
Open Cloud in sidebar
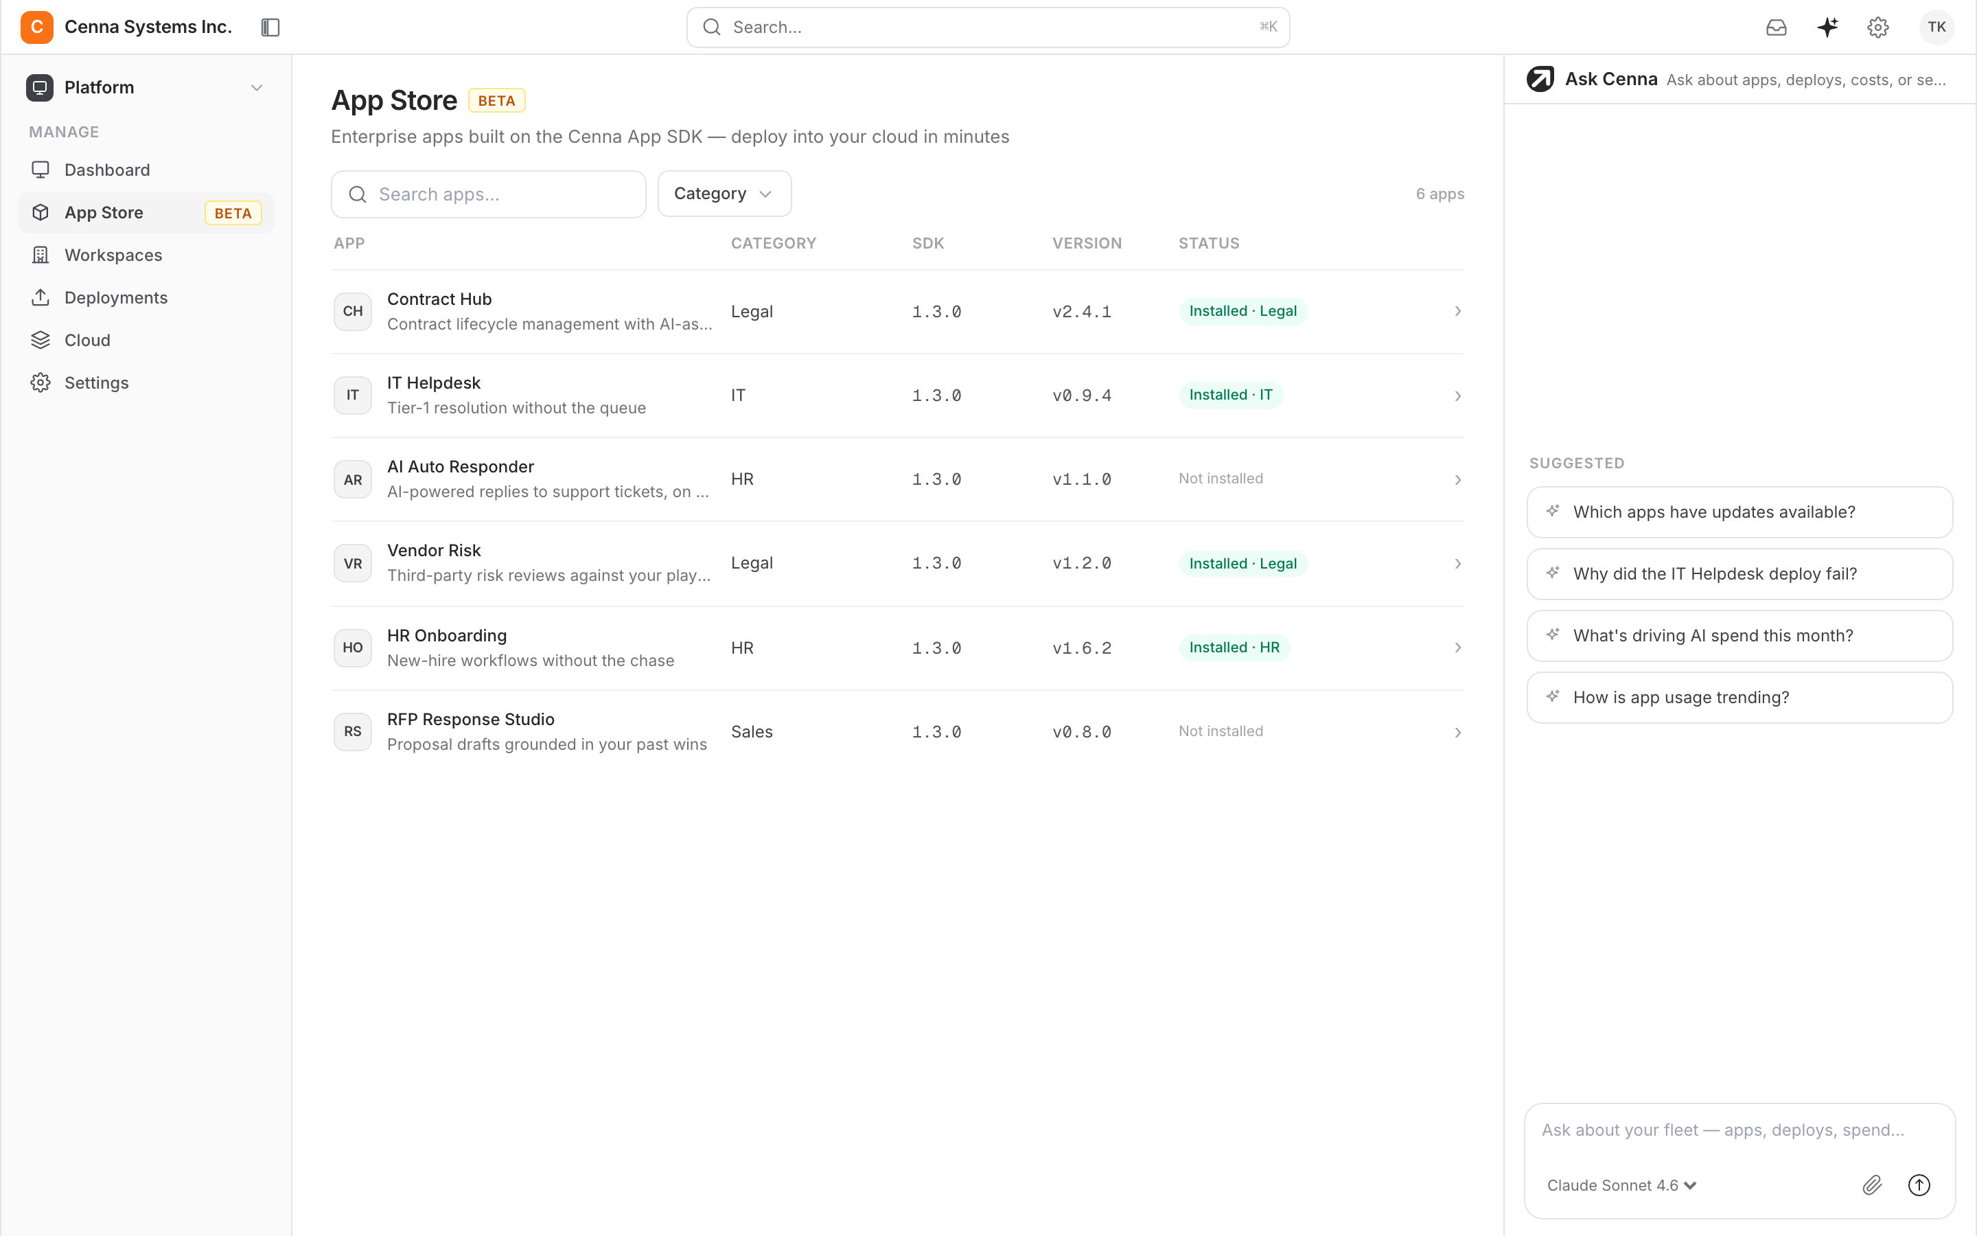tap(146, 340)
